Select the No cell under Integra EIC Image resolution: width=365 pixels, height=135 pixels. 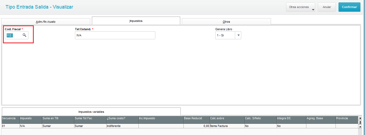pyautogui.click(x=291, y=126)
